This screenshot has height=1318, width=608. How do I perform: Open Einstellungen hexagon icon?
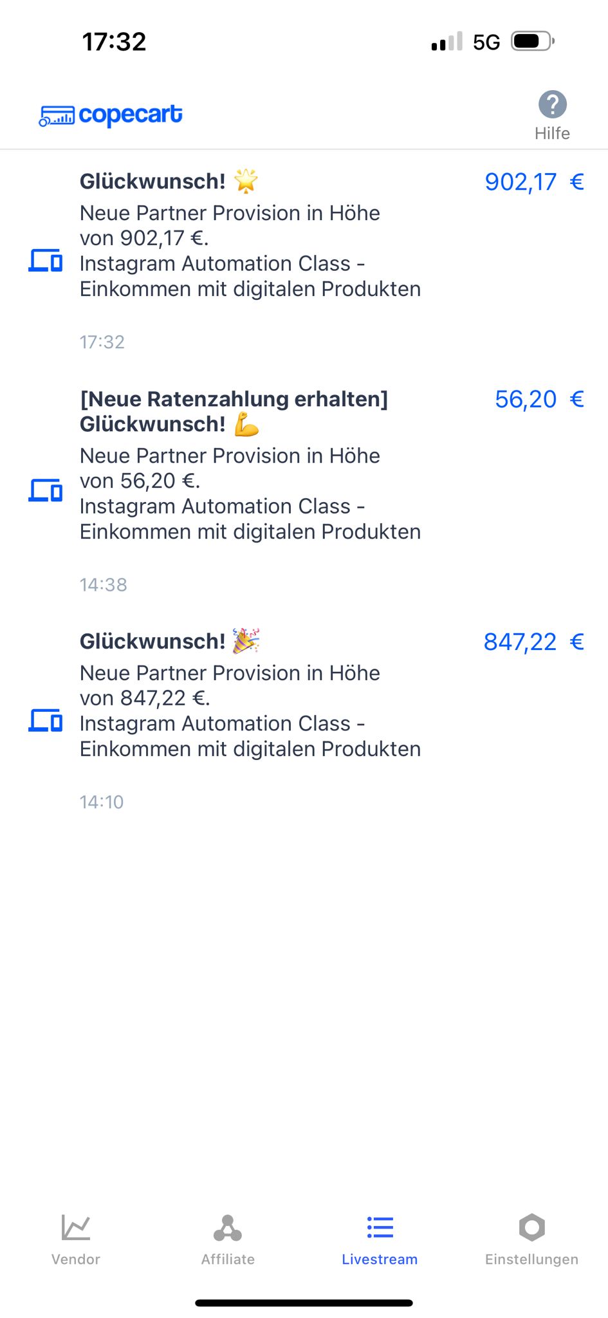[532, 1227]
